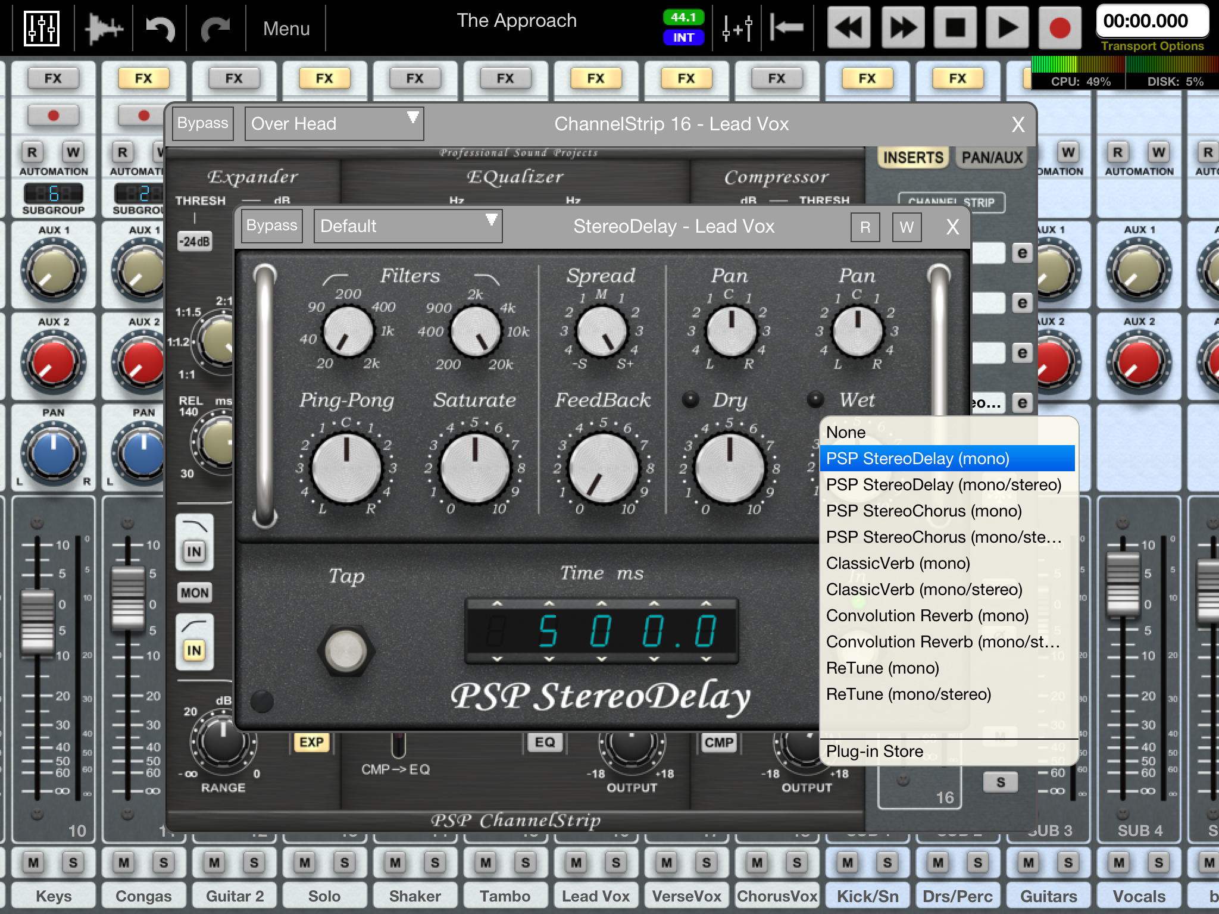This screenshot has height=914, width=1219.
Task: Decrease the hundreds digit of delay time
Action: point(549,659)
